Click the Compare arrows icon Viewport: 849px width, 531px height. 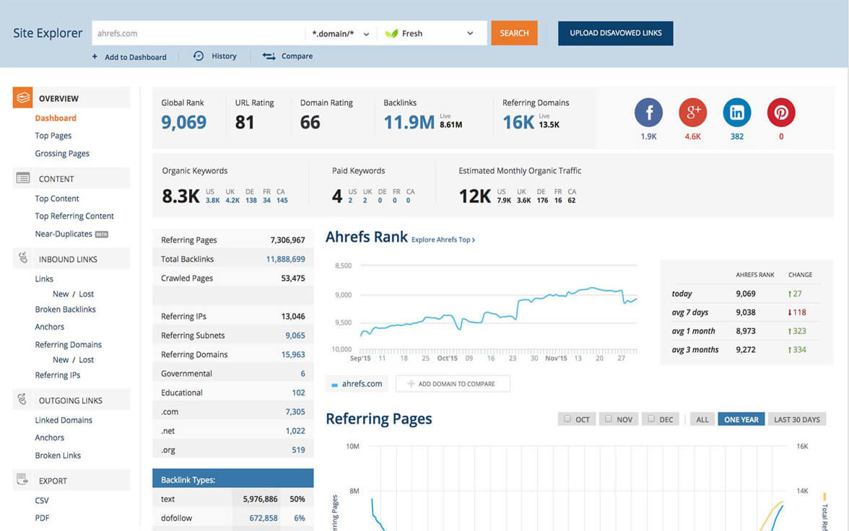coord(269,56)
